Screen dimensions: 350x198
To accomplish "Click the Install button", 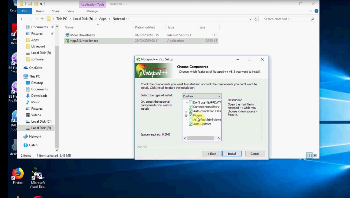I will pyautogui.click(x=232, y=153).
